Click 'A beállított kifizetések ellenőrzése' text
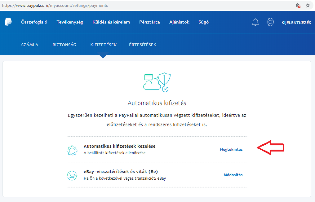This screenshot has height=202, width=315. click(114, 153)
